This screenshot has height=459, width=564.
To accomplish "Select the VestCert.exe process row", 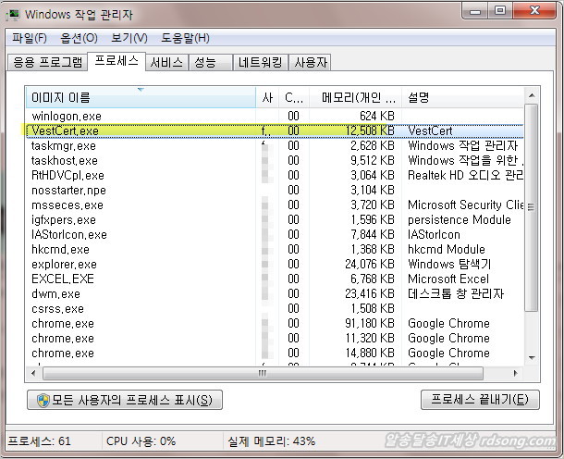I will pos(139,131).
